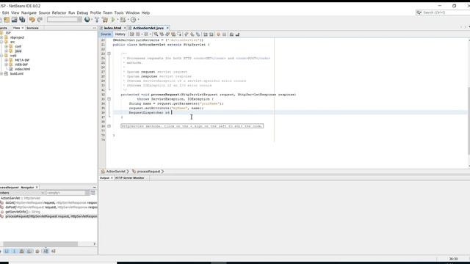Collapse the web folder node
470x264 pixels.
point(1,56)
